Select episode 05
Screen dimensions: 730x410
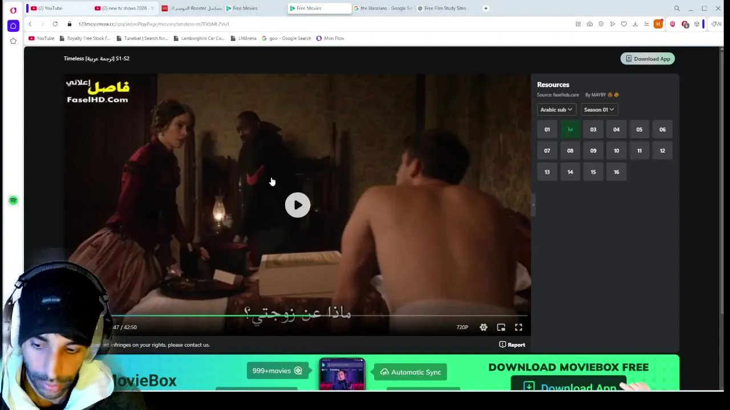tap(639, 129)
